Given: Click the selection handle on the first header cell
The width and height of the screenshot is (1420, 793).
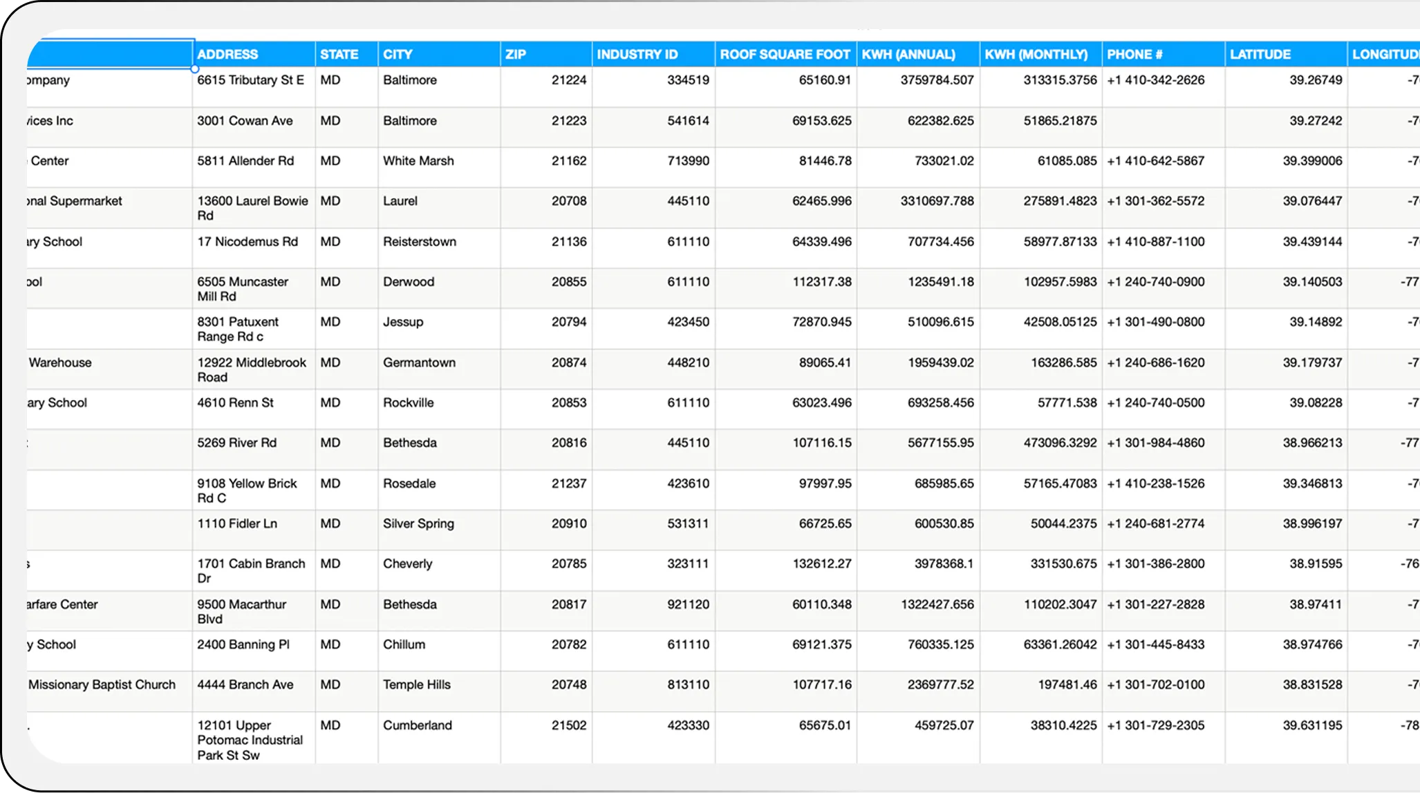Looking at the screenshot, I should [x=195, y=68].
